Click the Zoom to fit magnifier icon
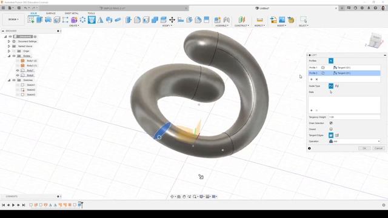The image size is (388, 218). 195,196
